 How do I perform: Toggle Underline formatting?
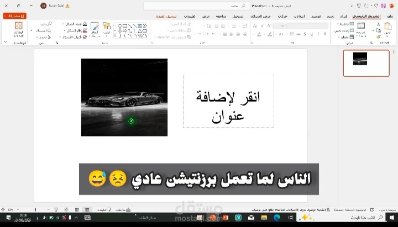[311, 34]
